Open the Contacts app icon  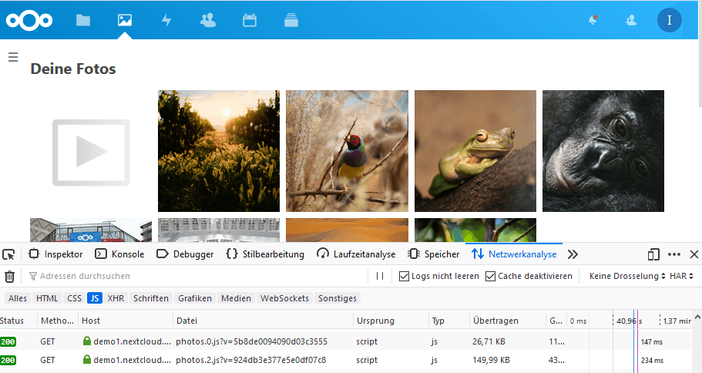coord(207,21)
